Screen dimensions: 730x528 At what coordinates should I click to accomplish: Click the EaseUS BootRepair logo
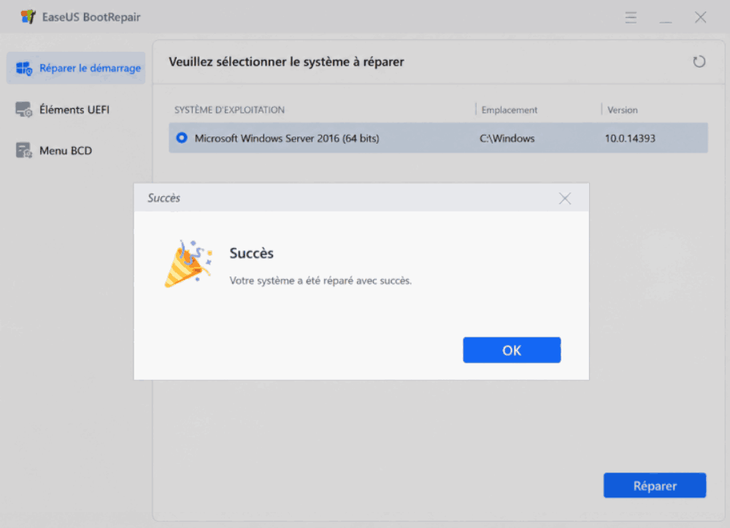click(28, 17)
